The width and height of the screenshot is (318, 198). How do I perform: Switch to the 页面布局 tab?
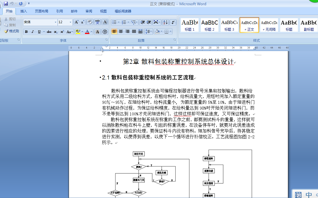tap(42, 11)
